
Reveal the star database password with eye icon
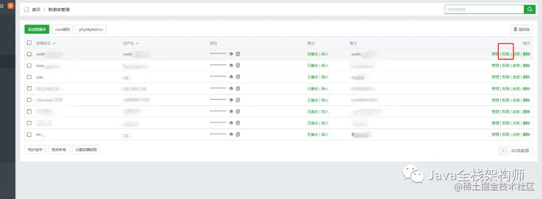231,77
